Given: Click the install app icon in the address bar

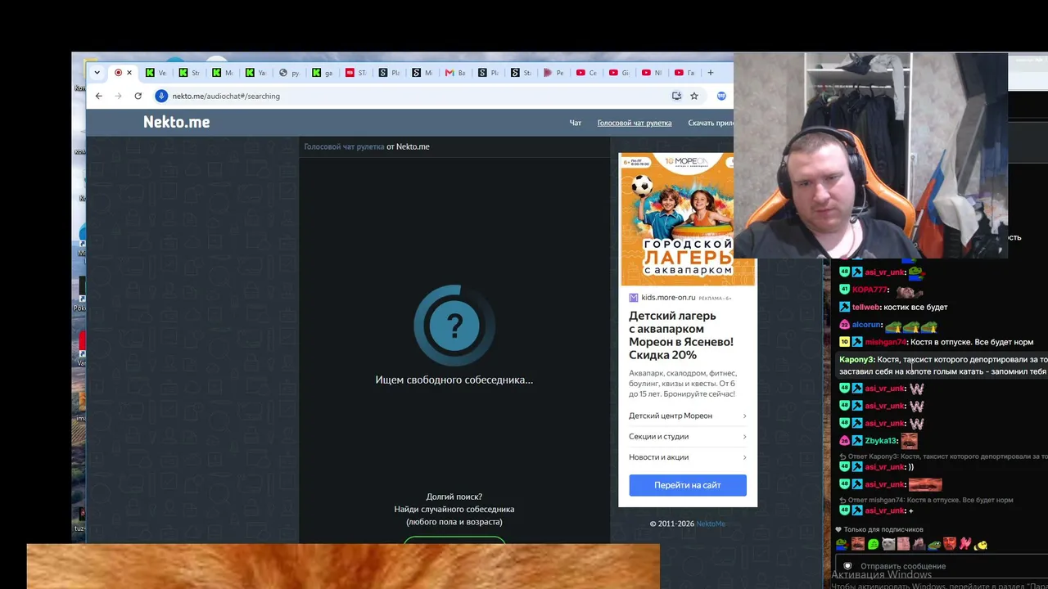Looking at the screenshot, I should pos(676,96).
